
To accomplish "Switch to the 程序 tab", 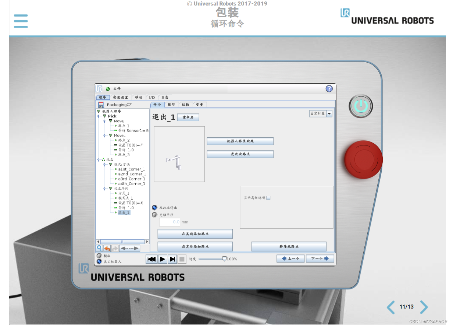I will [x=102, y=97].
